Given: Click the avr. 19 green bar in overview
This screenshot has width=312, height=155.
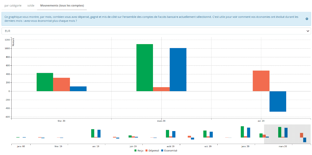Looking at the screenshot, I should [x=93, y=133].
